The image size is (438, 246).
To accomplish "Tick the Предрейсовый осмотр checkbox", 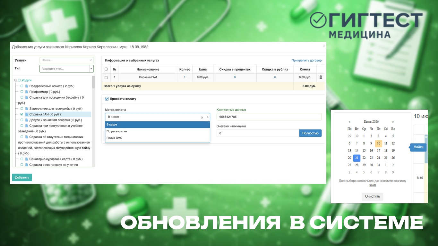I will pyautogui.click(x=22, y=86).
